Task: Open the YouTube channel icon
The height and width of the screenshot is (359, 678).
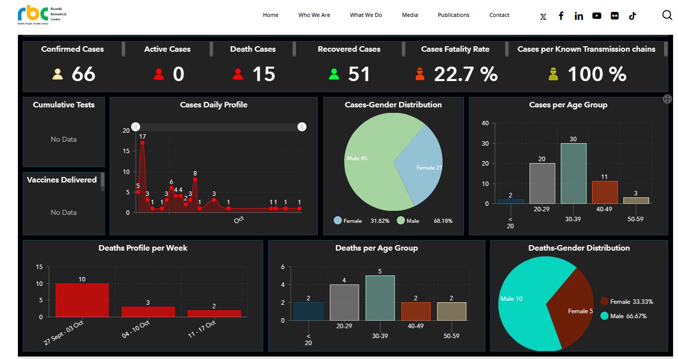Action: 597,15
